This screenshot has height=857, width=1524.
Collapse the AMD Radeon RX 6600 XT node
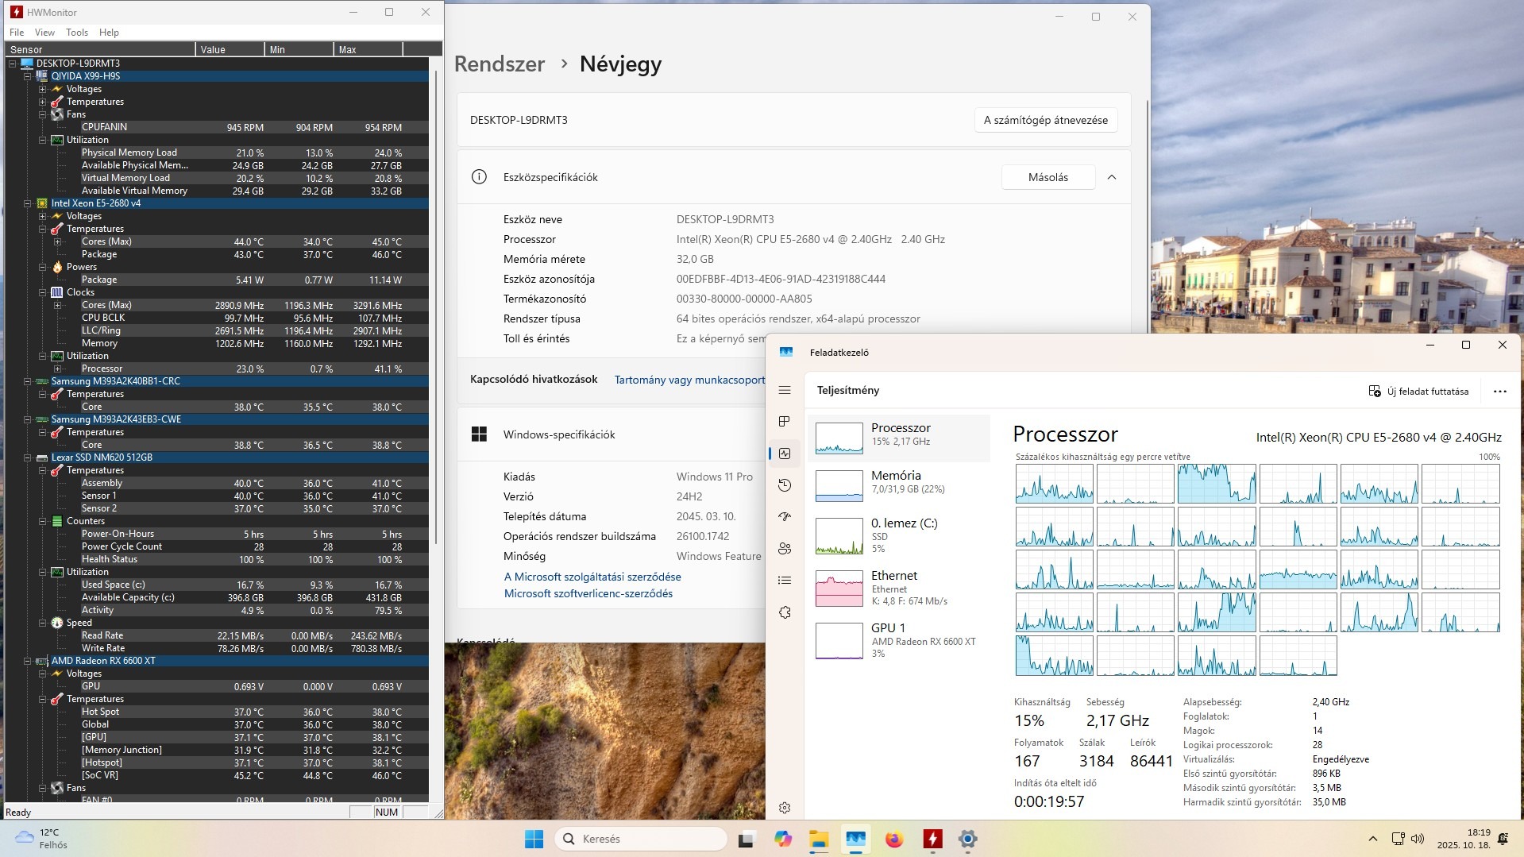point(27,661)
